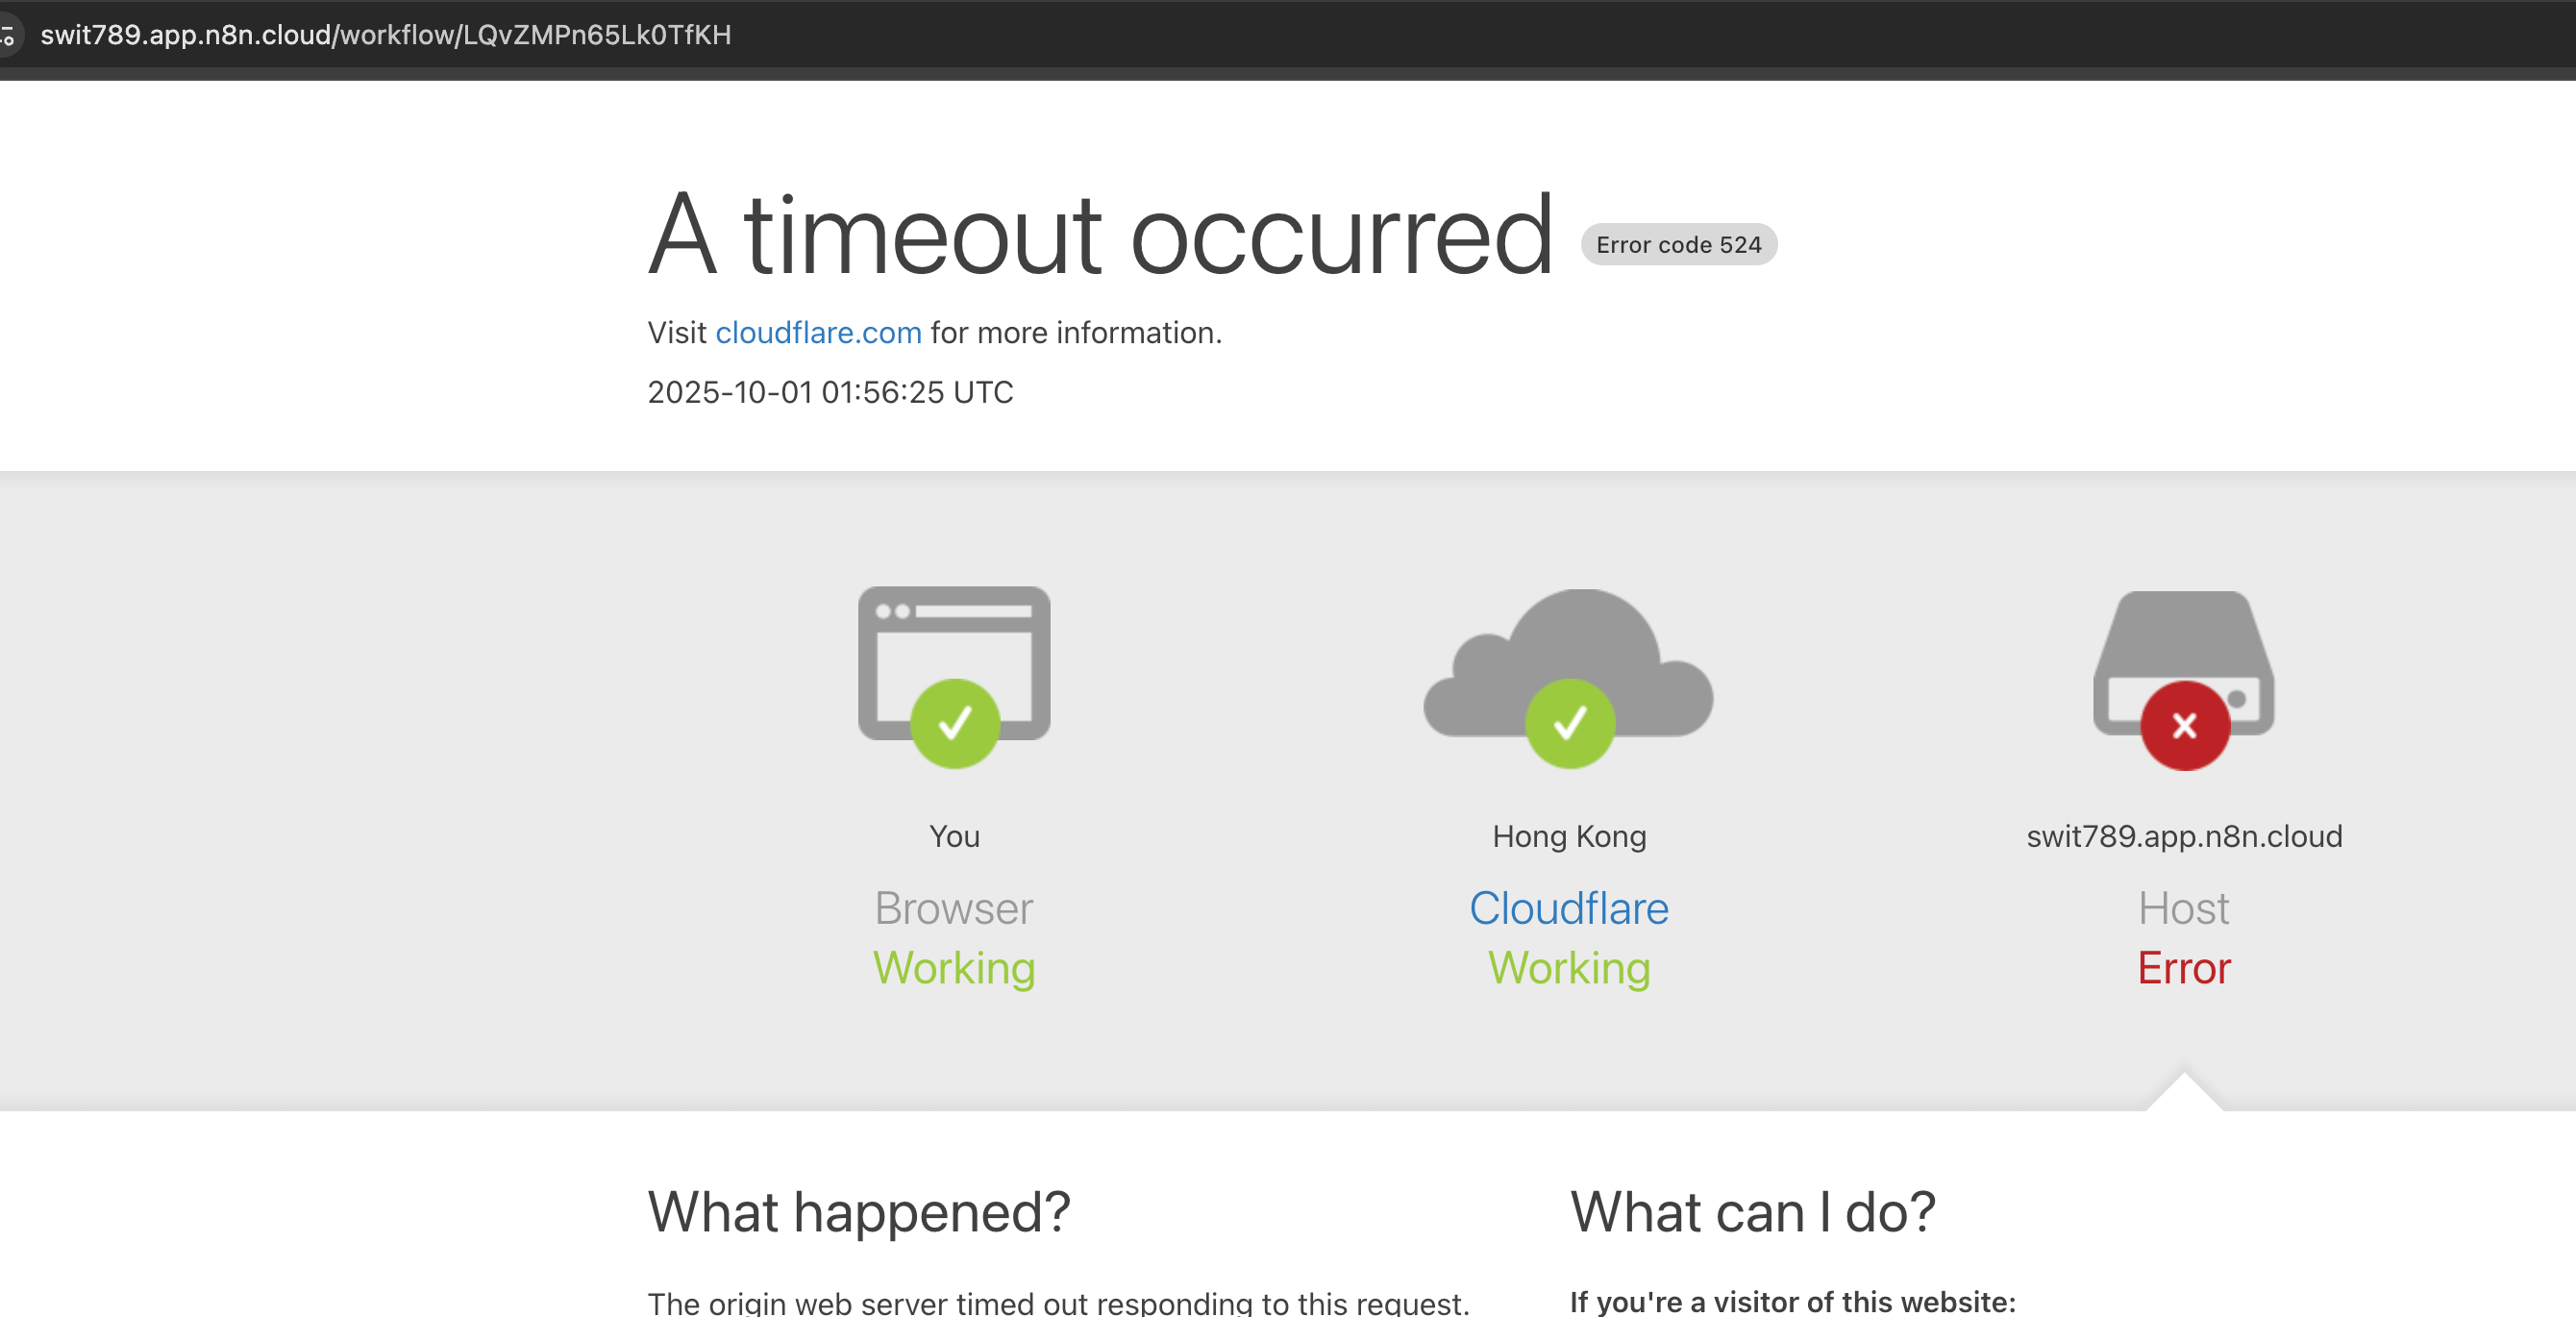The width and height of the screenshot is (2576, 1317).
Task: Click the white triangle pointer below Host
Action: tap(2184, 1094)
